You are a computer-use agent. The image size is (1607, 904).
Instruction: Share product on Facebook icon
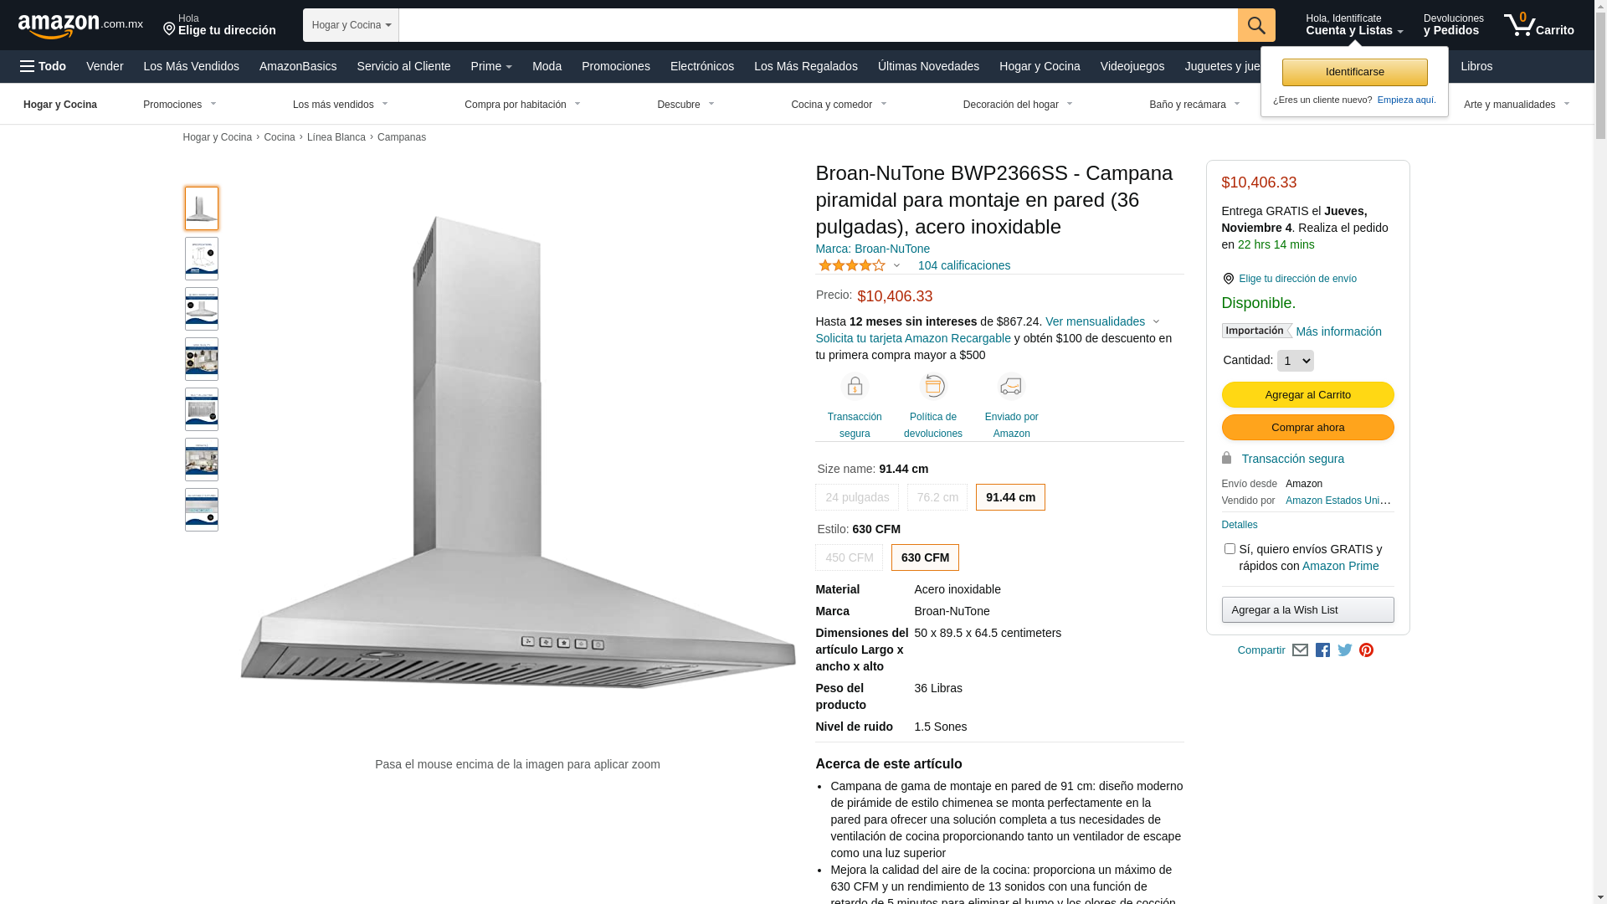[x=1322, y=650]
